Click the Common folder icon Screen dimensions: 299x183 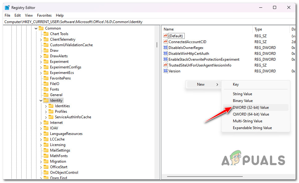pyautogui.click(x=41, y=28)
